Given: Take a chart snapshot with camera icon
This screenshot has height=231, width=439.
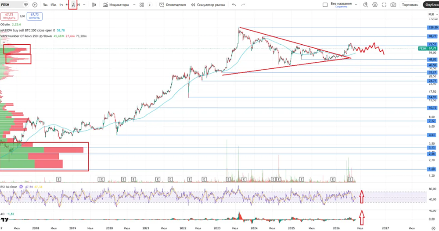Looking at the screenshot, I should pyautogui.click(x=393, y=5).
